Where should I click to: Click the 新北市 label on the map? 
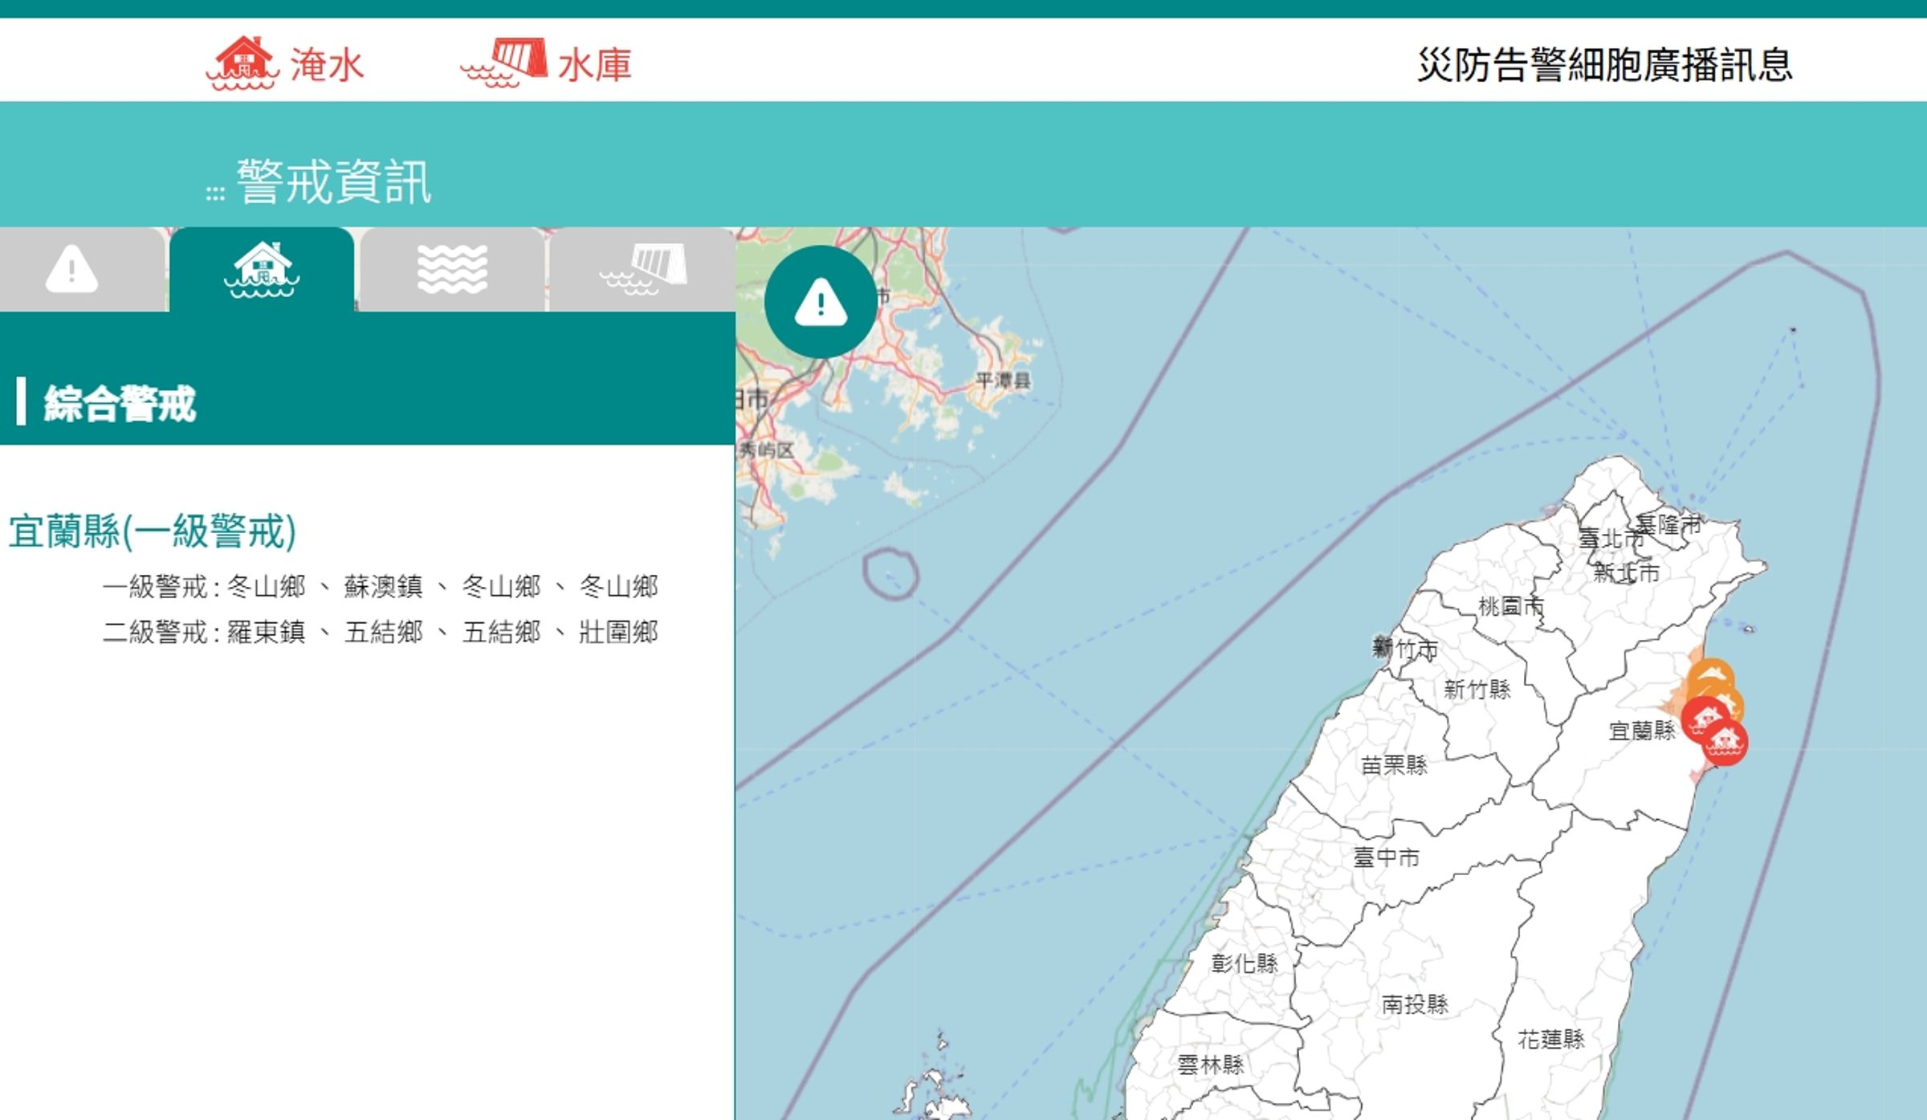pos(1627,573)
